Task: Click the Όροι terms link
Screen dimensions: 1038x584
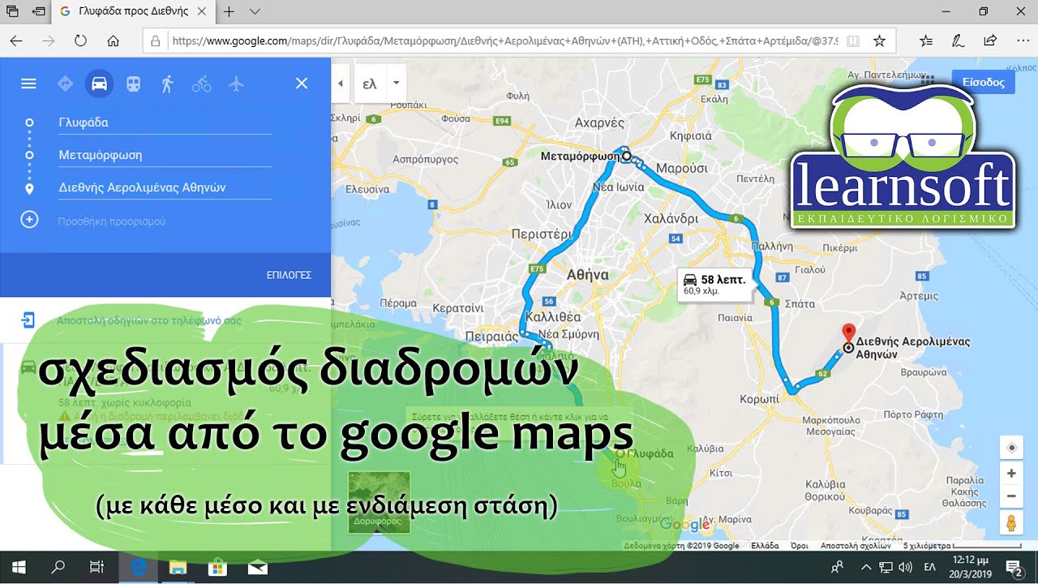Action: click(x=800, y=546)
